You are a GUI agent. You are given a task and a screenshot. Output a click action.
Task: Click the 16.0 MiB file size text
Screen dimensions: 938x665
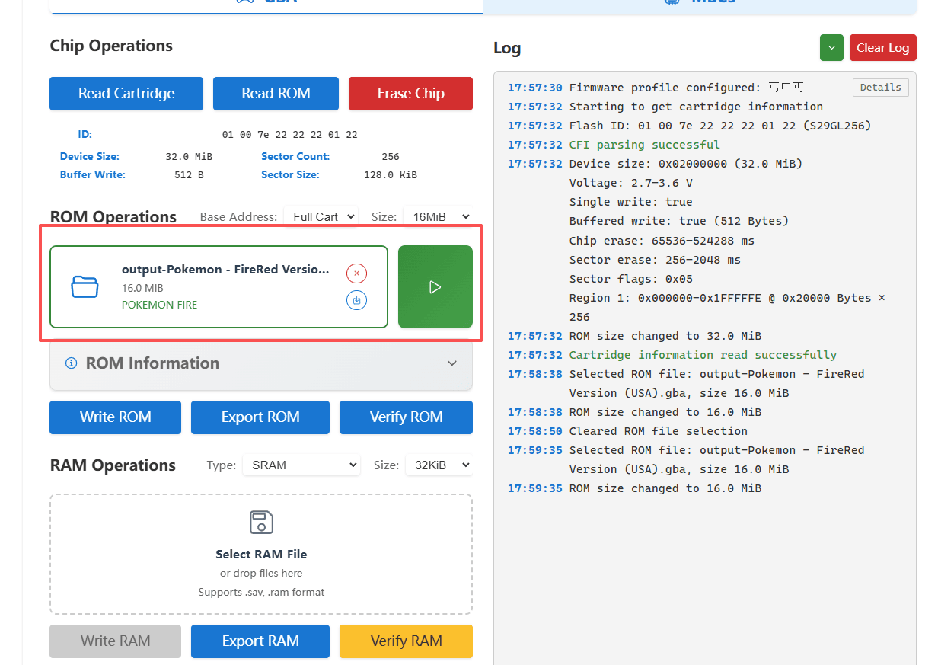(x=142, y=288)
